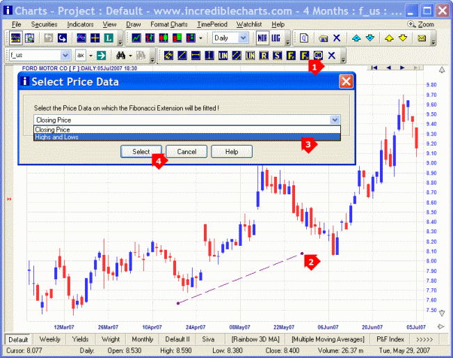Image resolution: width=453 pixels, height=358 pixels.
Task: Click the grayed undo arrow icon
Action: 49,38
